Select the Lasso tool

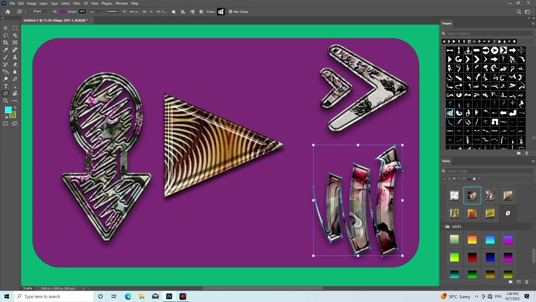(6, 35)
